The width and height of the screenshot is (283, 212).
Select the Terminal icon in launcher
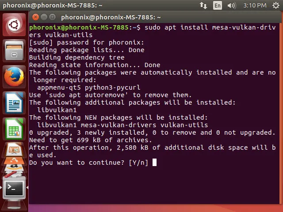[x=14, y=188]
